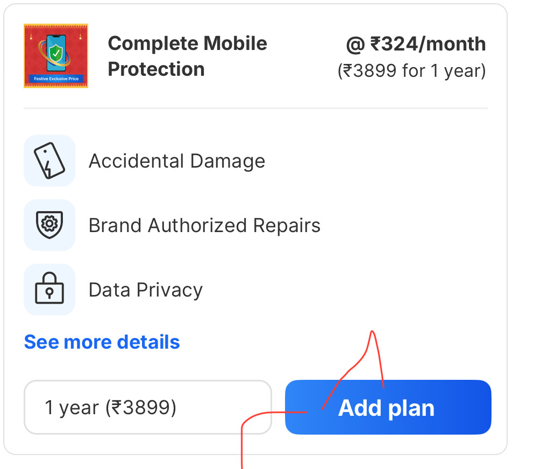Click the Complete Mobile title line
This screenshot has height=469, width=534.
pyautogui.click(x=187, y=44)
